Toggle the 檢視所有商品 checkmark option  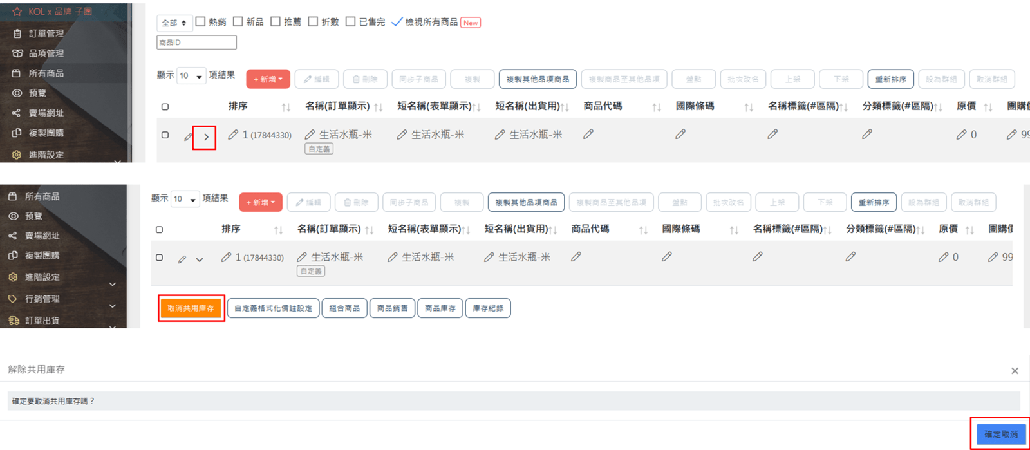tap(397, 22)
